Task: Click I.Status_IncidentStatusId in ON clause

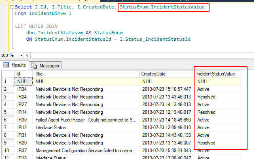Action: (x=155, y=39)
